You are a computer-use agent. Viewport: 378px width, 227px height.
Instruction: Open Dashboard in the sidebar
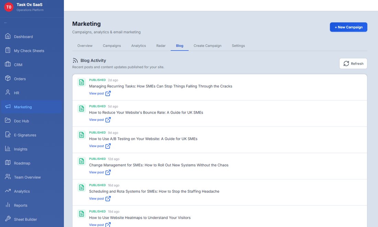32,37
